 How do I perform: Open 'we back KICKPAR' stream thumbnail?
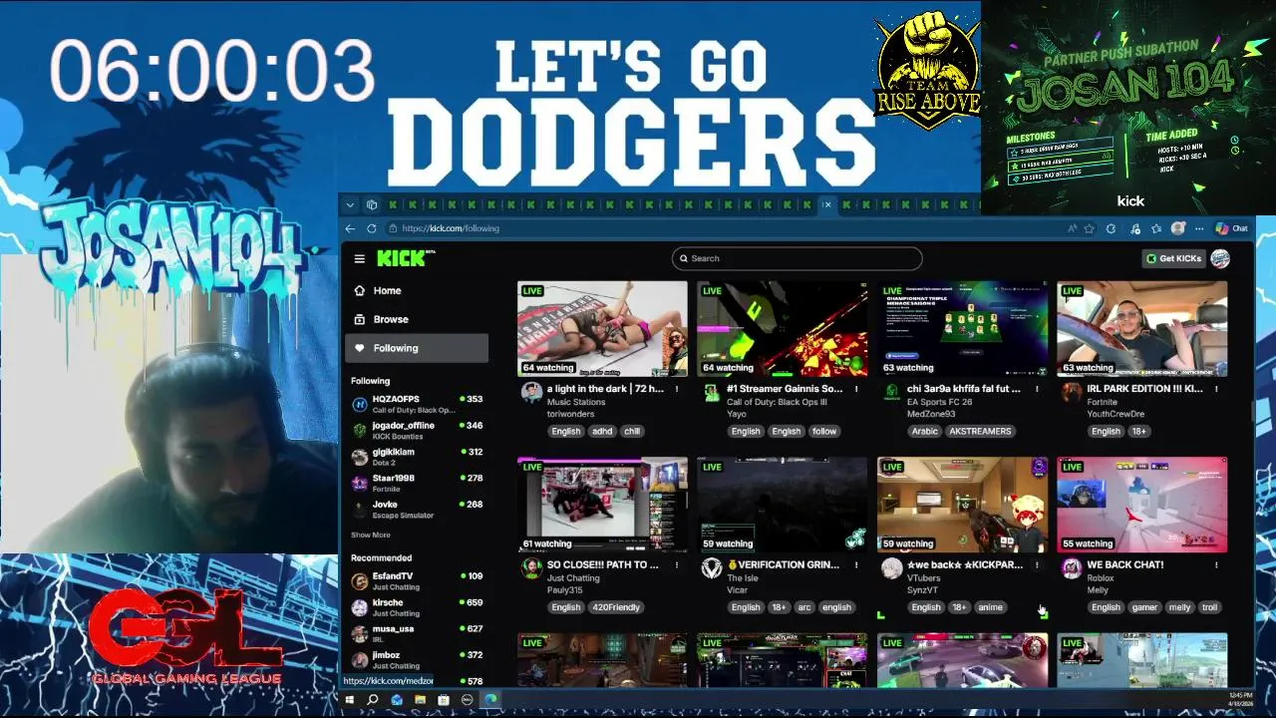pos(962,505)
